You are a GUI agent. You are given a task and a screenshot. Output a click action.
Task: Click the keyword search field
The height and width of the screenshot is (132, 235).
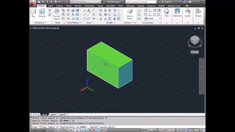(x=141, y=2)
